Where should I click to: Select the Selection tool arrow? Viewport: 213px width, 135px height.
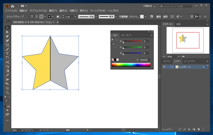7,28
